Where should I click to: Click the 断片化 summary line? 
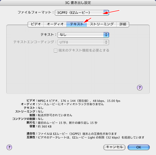(x=62, y=123)
